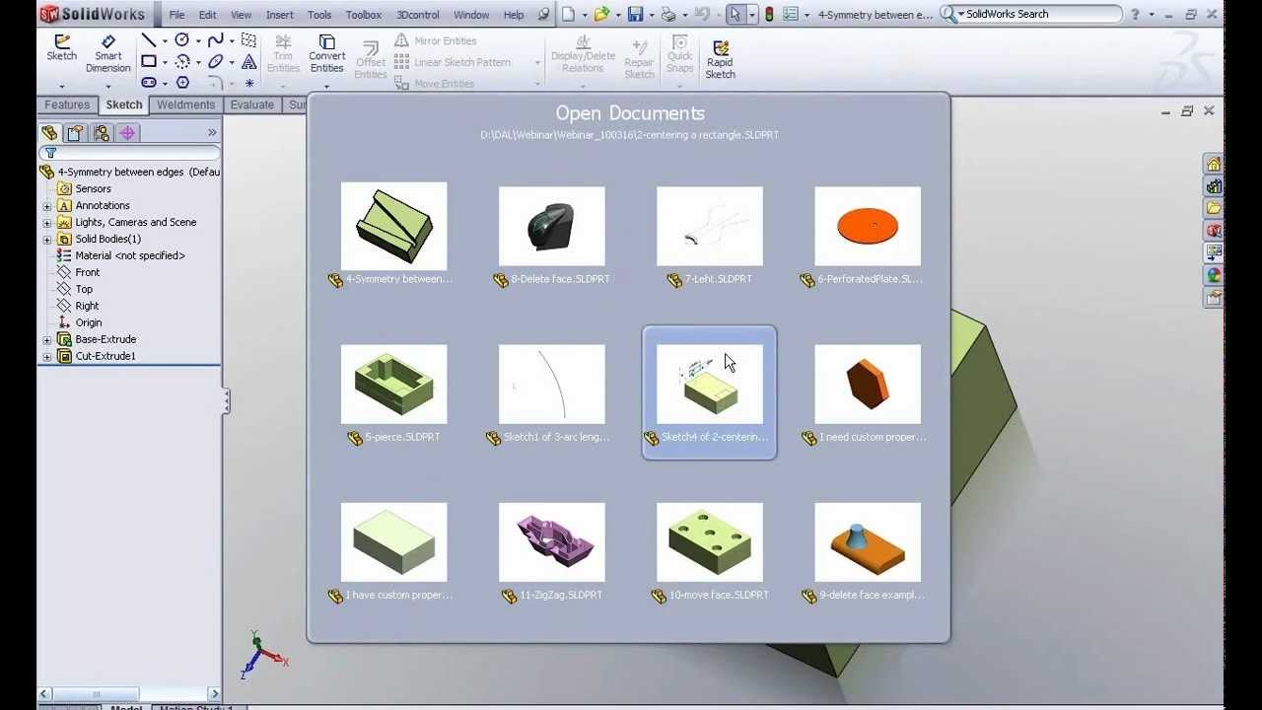Open the Insert menu
Screen dimensions: 1262x710
click(279, 15)
